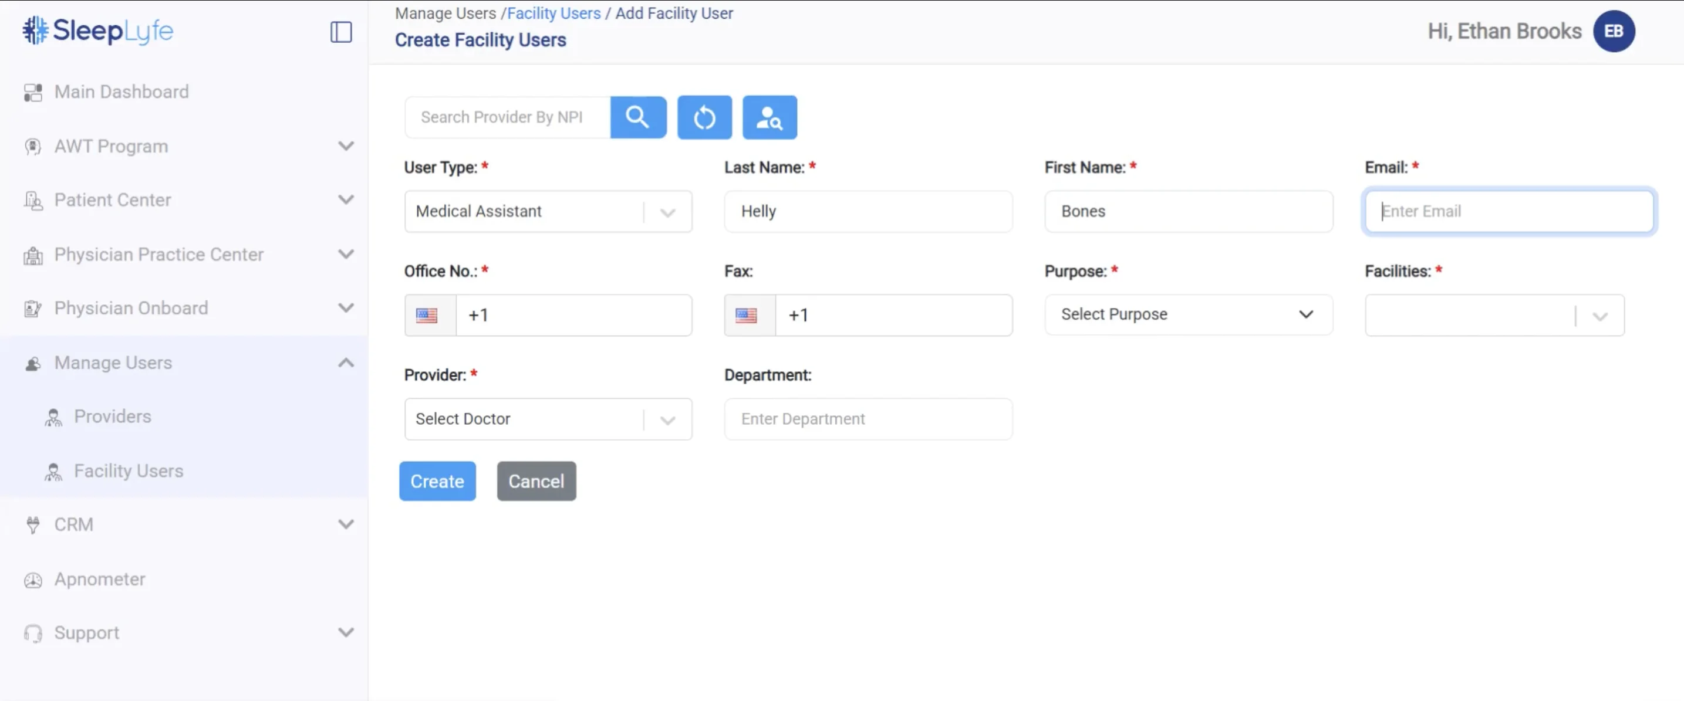The image size is (1684, 701).
Task: Open the Facilities dropdown
Action: (1494, 316)
